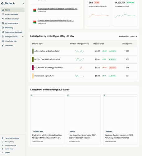The width and height of the screenshot is (142, 156).
Task: Expand the Intelligence tools chevron
Action: (23, 37)
